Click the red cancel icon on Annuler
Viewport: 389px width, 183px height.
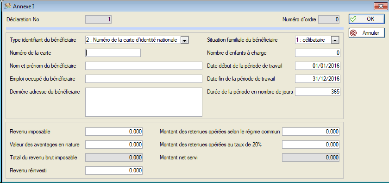point(353,33)
